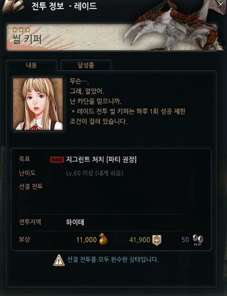The height and width of the screenshot is (296, 227).
Task: Click the red RAID badge icon
Action: tap(57, 160)
